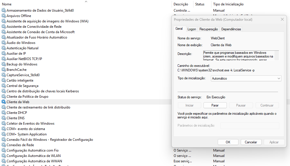
Task: Select the Assistente de aquisição de imagens do Windows (WIA) service
Action: pyautogui.click(x=47, y=21)
